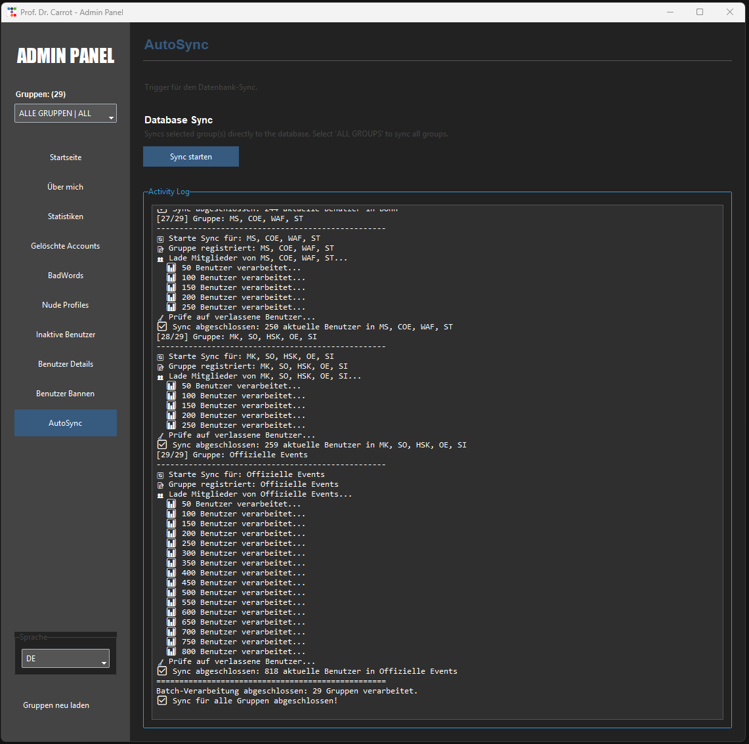The image size is (749, 744).
Task: Click icon beside "Starte Sync für: Offizielle Events"
Action: point(160,475)
